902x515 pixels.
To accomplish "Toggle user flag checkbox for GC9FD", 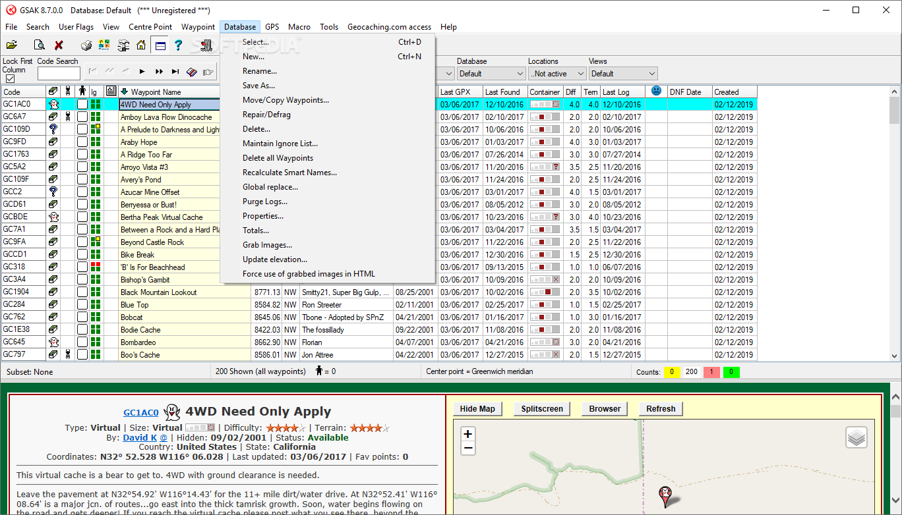I will tap(82, 142).
